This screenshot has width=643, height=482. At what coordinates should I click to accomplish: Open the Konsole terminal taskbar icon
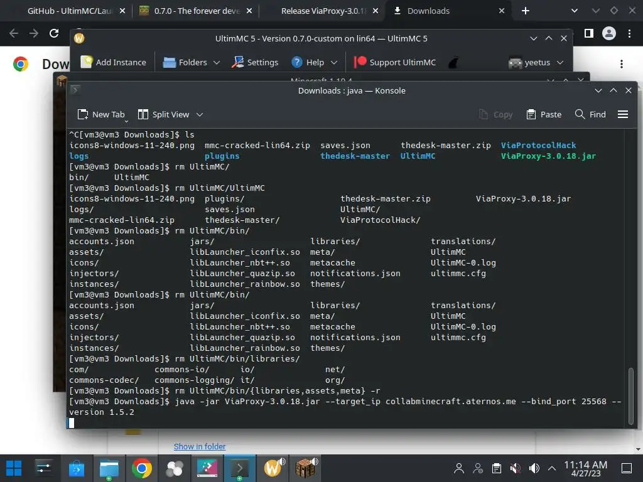[x=239, y=468]
